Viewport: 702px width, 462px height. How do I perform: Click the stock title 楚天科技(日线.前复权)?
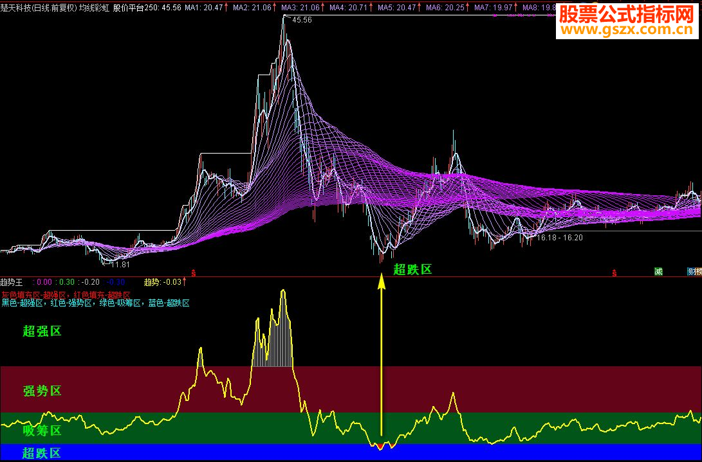tap(39, 8)
